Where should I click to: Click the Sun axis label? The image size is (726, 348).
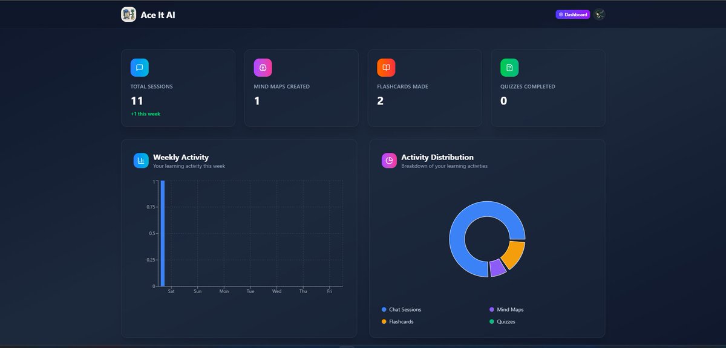(x=198, y=291)
